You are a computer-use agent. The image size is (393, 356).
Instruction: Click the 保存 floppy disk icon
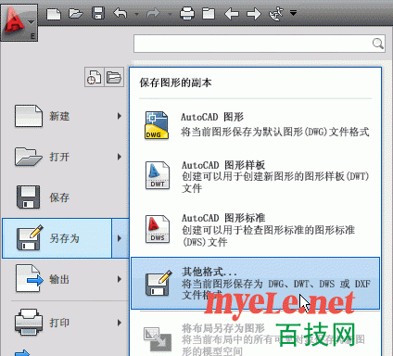pos(28,197)
